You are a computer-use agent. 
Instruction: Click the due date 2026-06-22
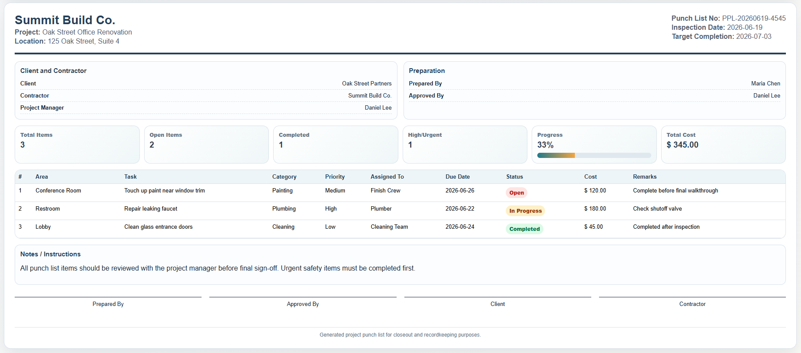[x=460, y=209]
